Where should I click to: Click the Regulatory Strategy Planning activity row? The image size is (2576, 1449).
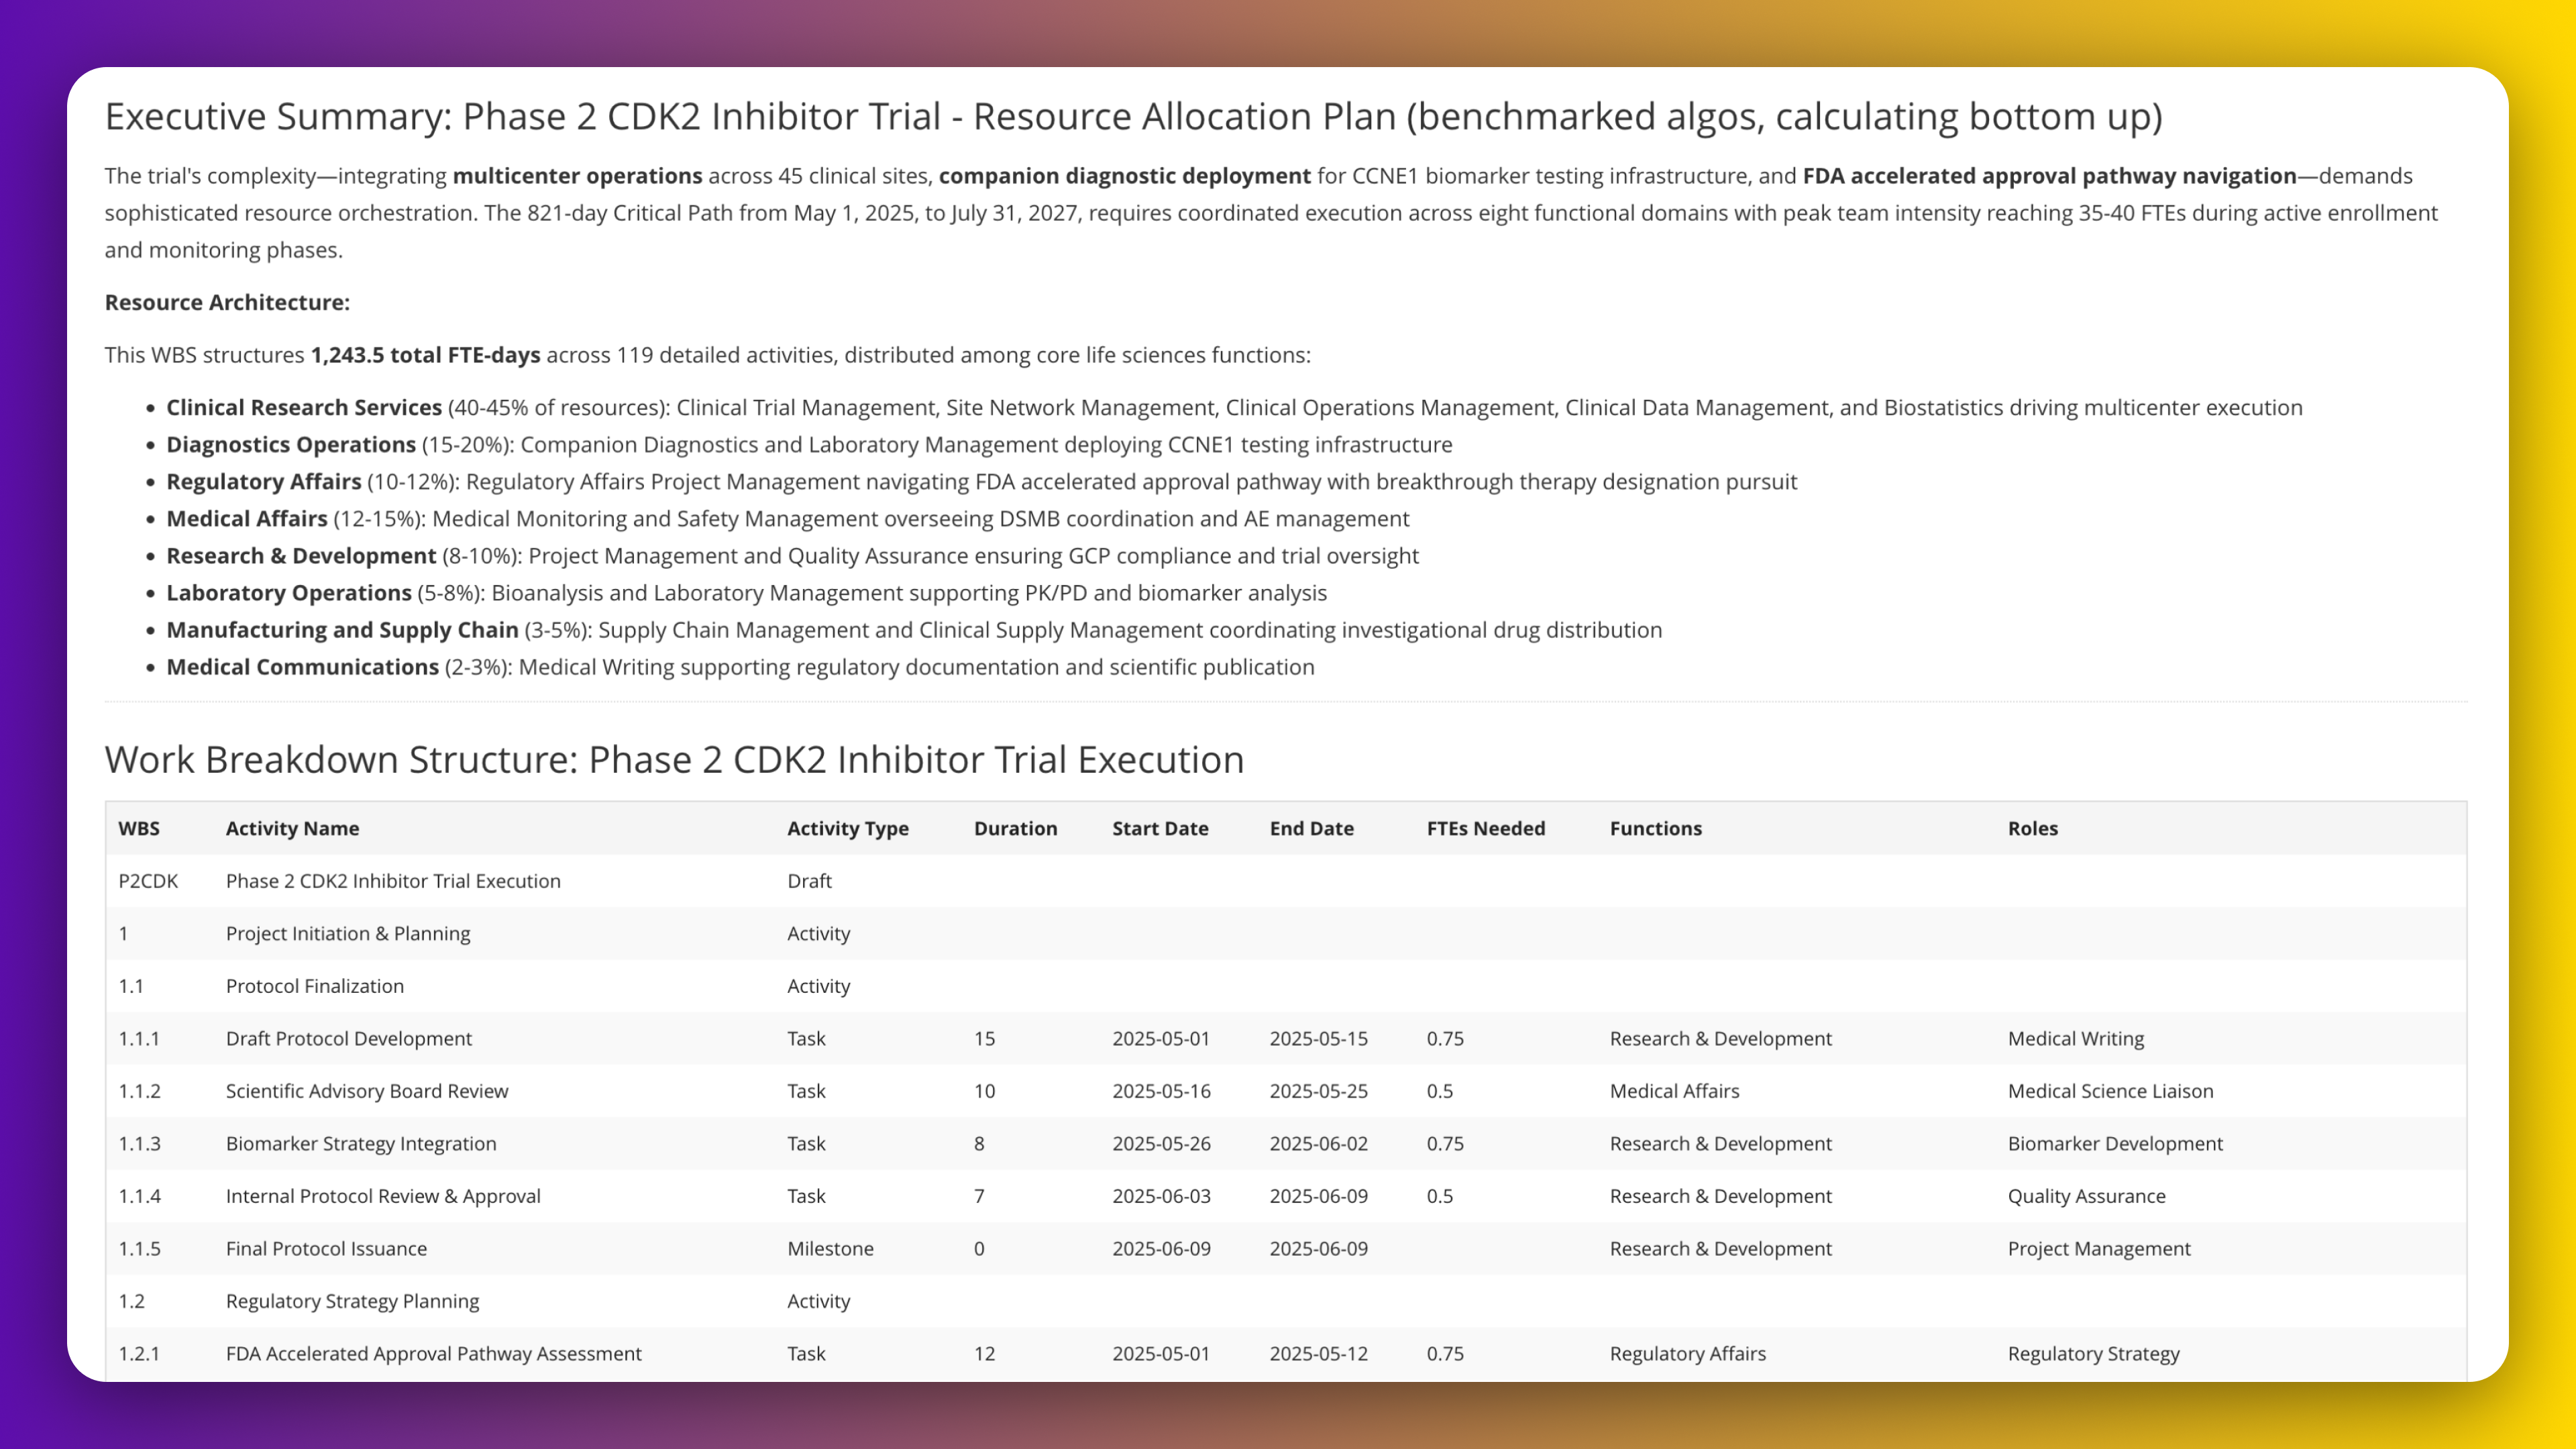tap(352, 1301)
